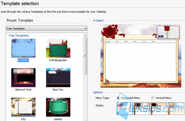Click the large A Desert preview image
185x121 pixels.
[141, 56]
